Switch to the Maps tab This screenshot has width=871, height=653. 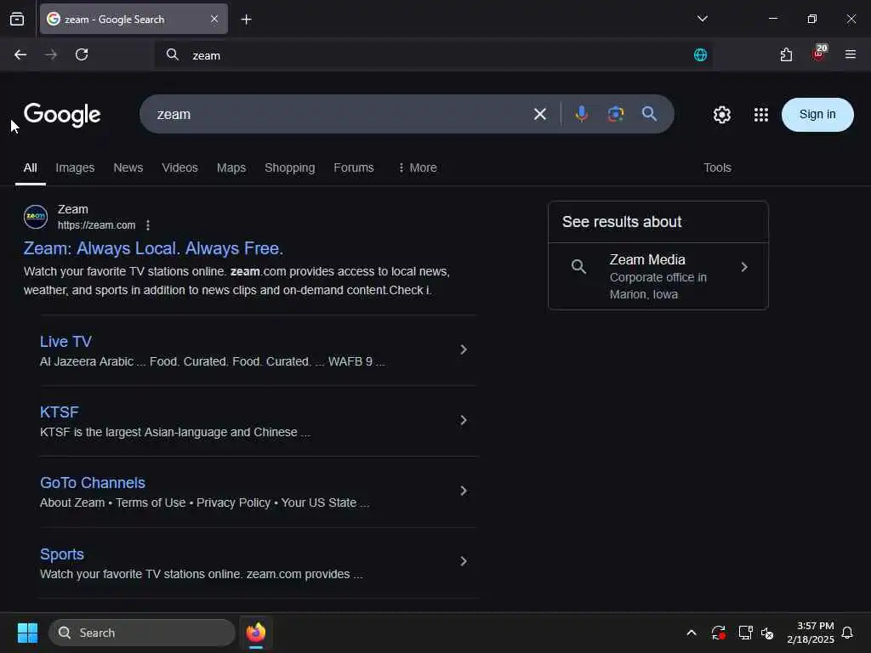231,168
